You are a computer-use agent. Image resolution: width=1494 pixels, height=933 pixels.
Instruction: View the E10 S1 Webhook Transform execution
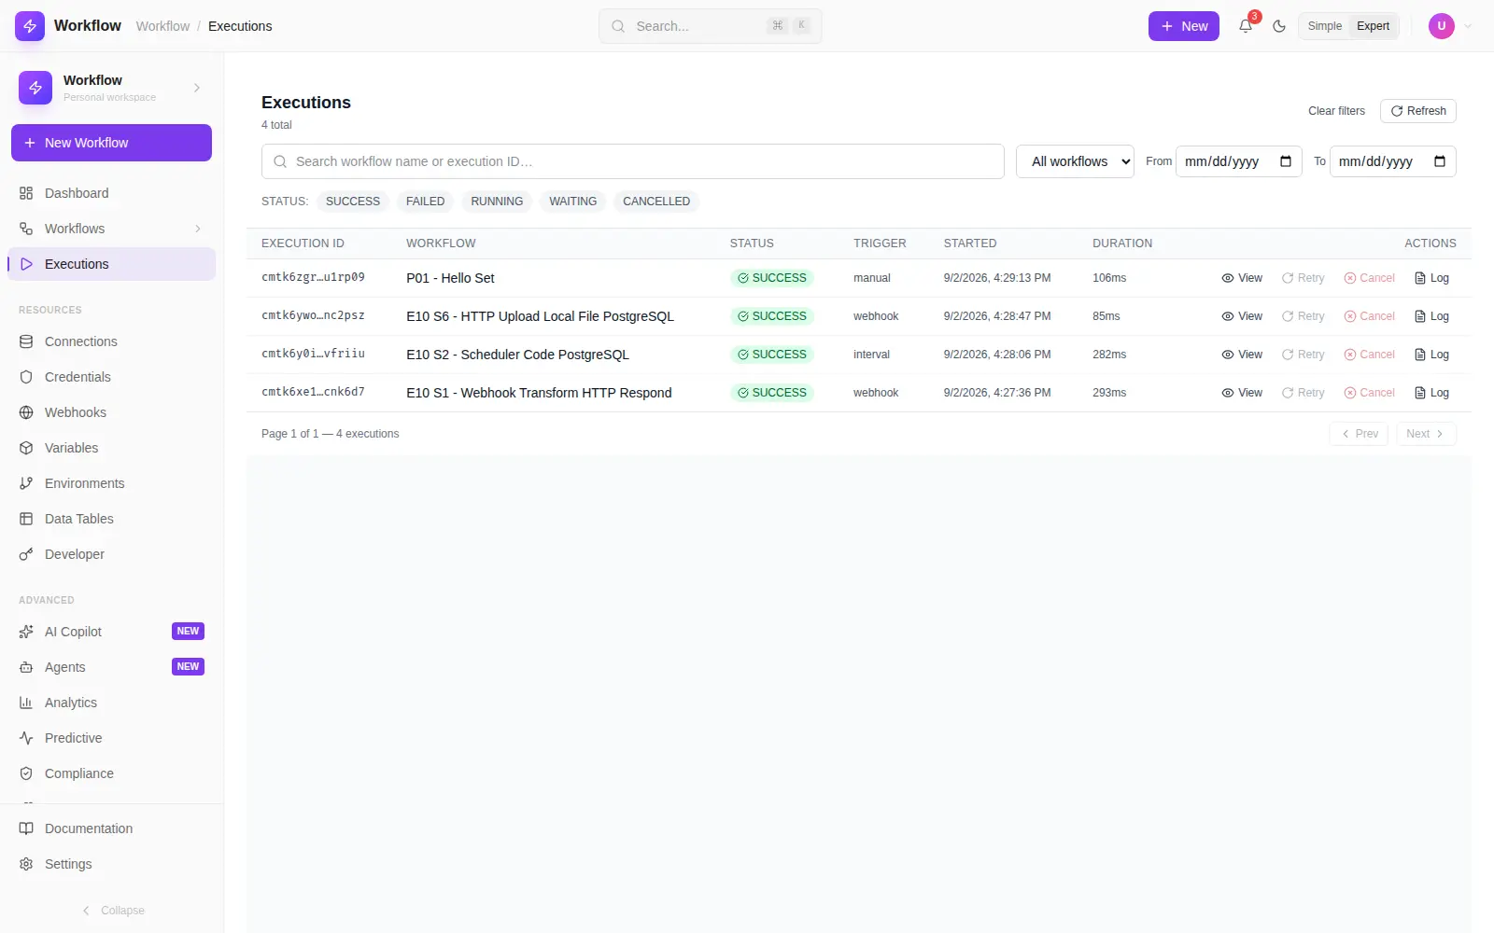pyautogui.click(x=1242, y=393)
